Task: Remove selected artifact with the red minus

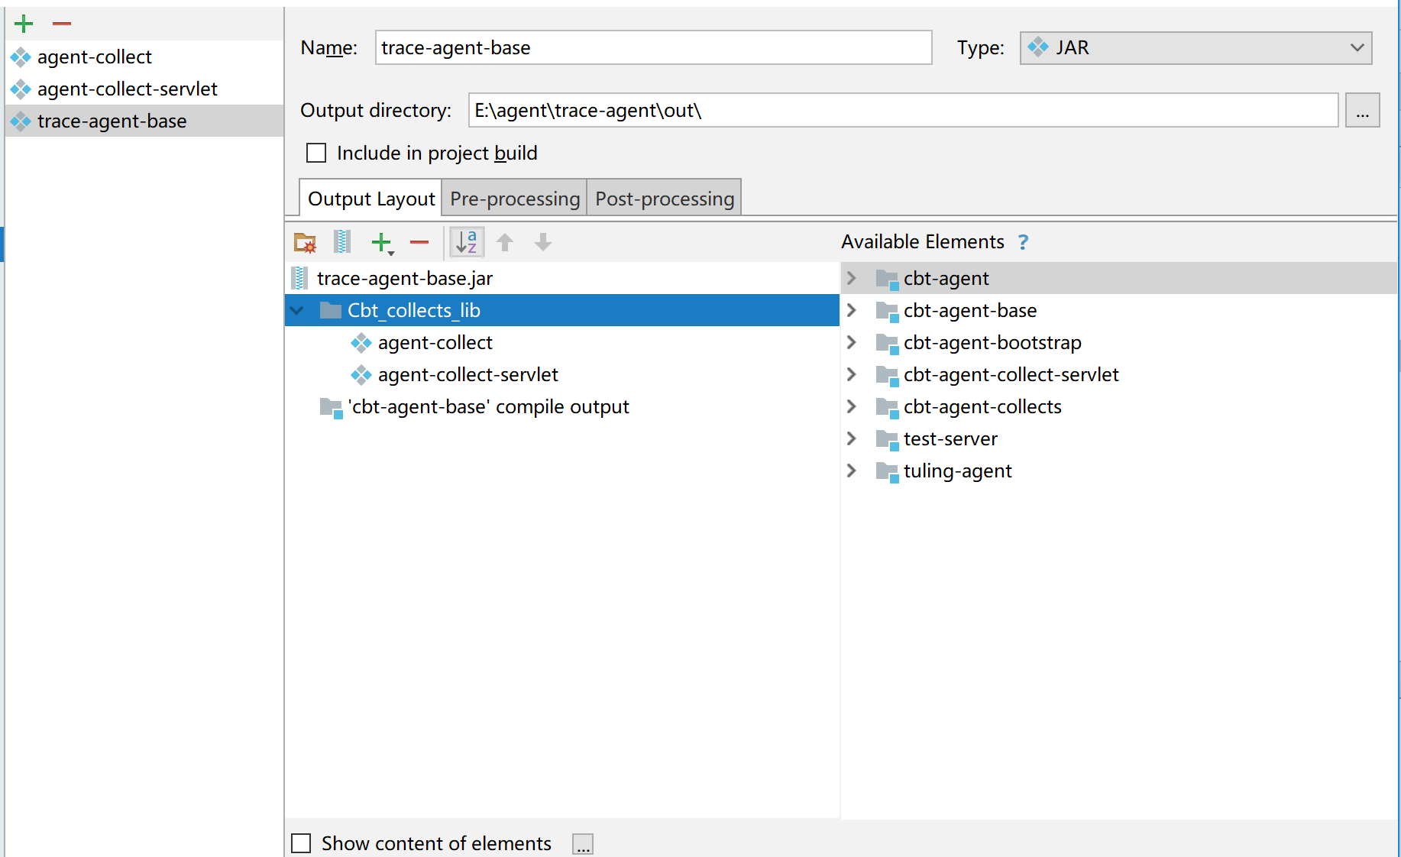Action: click(x=62, y=24)
